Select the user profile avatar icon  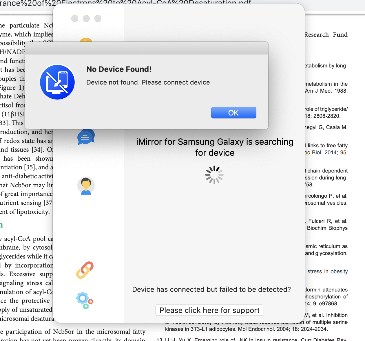pyautogui.click(x=86, y=186)
